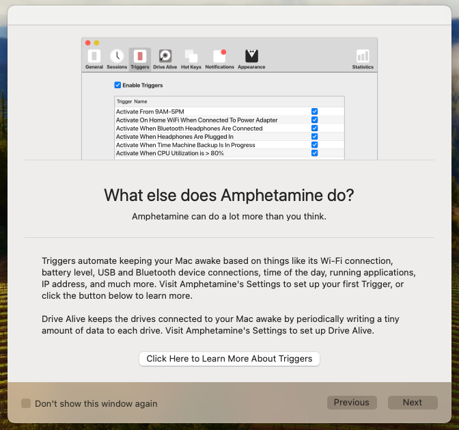The height and width of the screenshot is (430, 459).
Task: Select Activate When Time Machine Backup row
Action: (229, 145)
